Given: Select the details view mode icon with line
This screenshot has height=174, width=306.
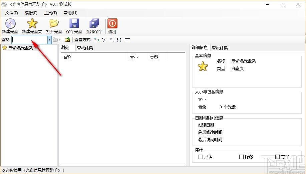Looking at the screenshot, I should (x=127, y=40).
